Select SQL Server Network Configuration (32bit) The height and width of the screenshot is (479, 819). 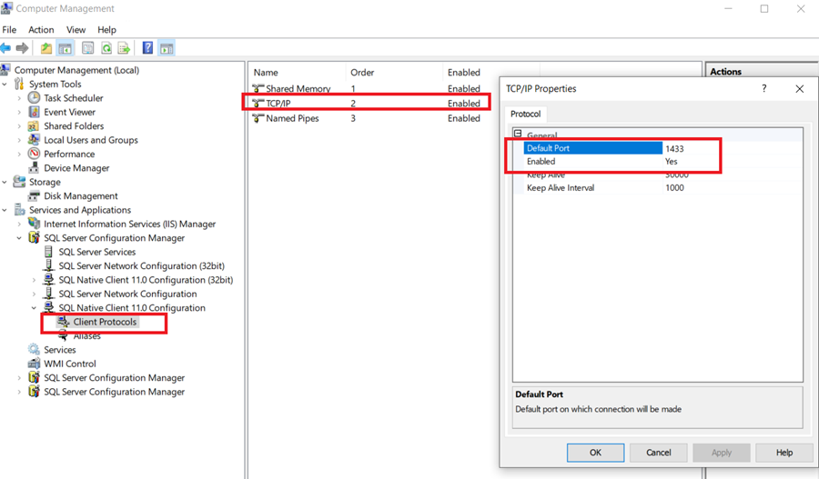click(x=142, y=265)
